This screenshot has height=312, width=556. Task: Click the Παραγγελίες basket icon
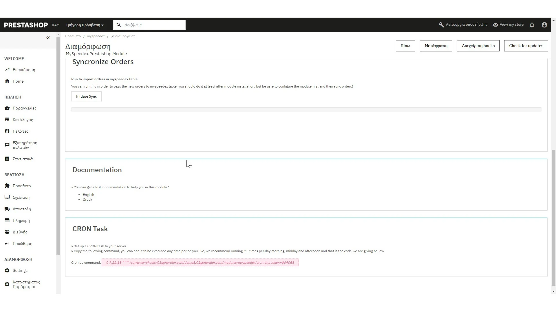point(7,108)
